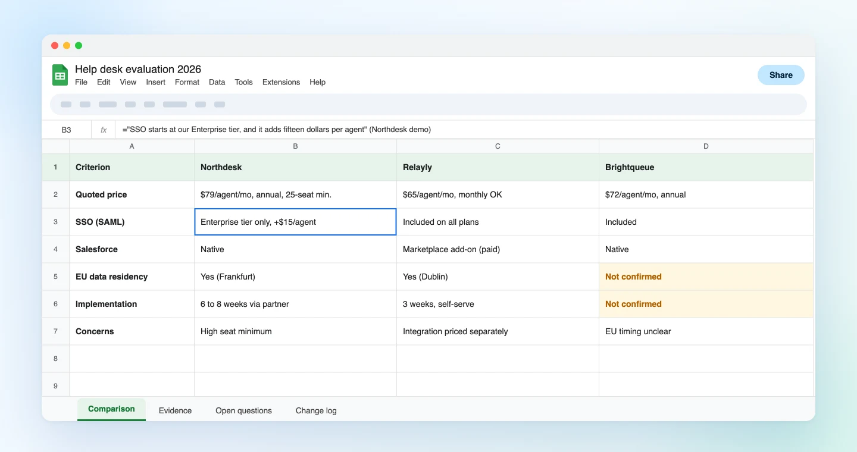Select the "3 weeks, self-serve" cell

point(498,304)
